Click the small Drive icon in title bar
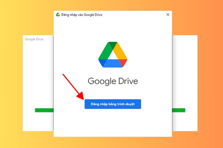 (x=58, y=14)
